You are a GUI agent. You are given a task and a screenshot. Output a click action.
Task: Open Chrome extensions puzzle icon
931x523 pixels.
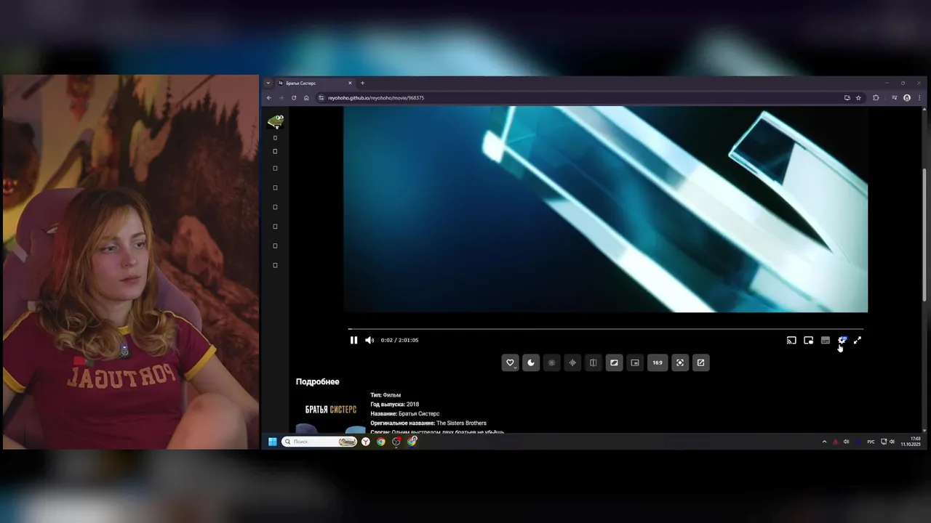pyautogui.click(x=876, y=98)
